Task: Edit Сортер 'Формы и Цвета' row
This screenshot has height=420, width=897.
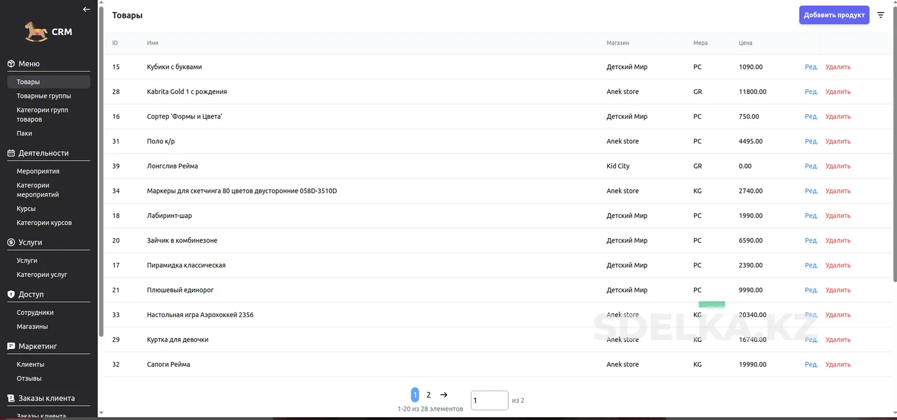Action: pyautogui.click(x=811, y=116)
